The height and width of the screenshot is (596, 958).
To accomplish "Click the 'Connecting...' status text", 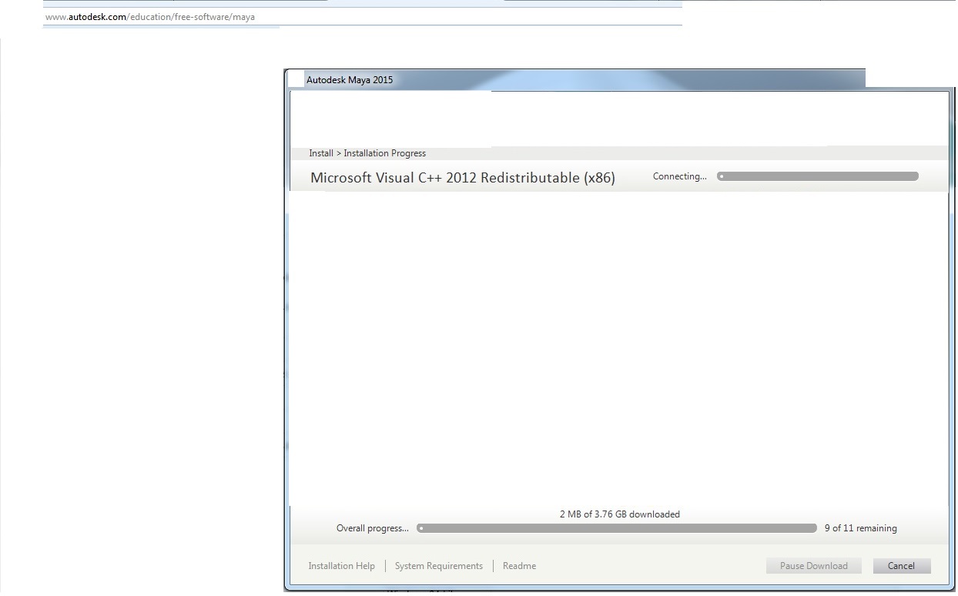I will tap(680, 176).
